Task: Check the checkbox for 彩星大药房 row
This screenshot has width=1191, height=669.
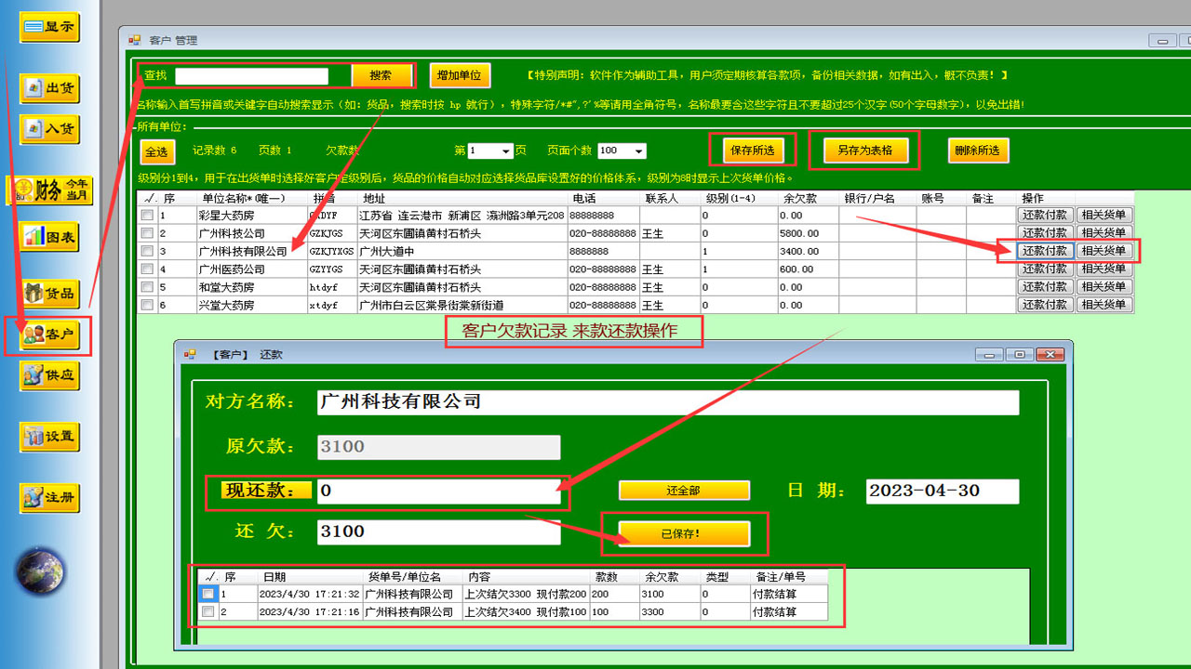Action: (146, 215)
